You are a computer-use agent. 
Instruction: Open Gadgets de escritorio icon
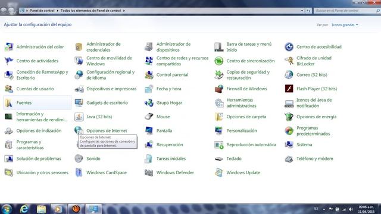[79, 103]
